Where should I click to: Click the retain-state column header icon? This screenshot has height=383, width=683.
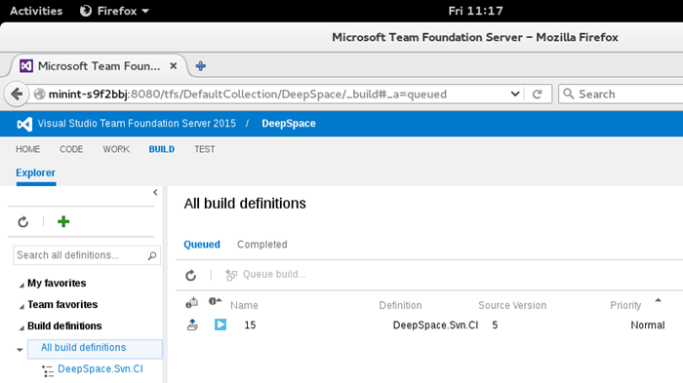click(191, 302)
